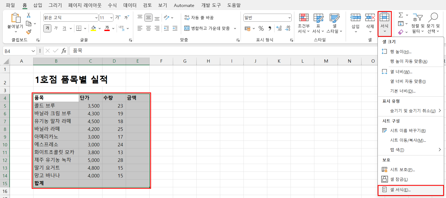Increase decimal places
Screen dimensions: 446x198
pyautogui.click(x=279, y=28)
